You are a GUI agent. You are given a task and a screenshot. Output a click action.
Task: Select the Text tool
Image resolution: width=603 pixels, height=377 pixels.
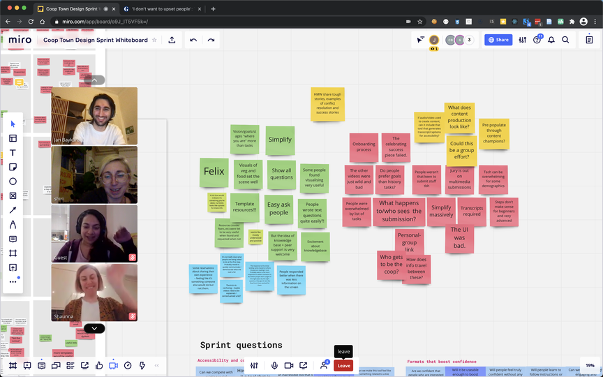pos(13,153)
